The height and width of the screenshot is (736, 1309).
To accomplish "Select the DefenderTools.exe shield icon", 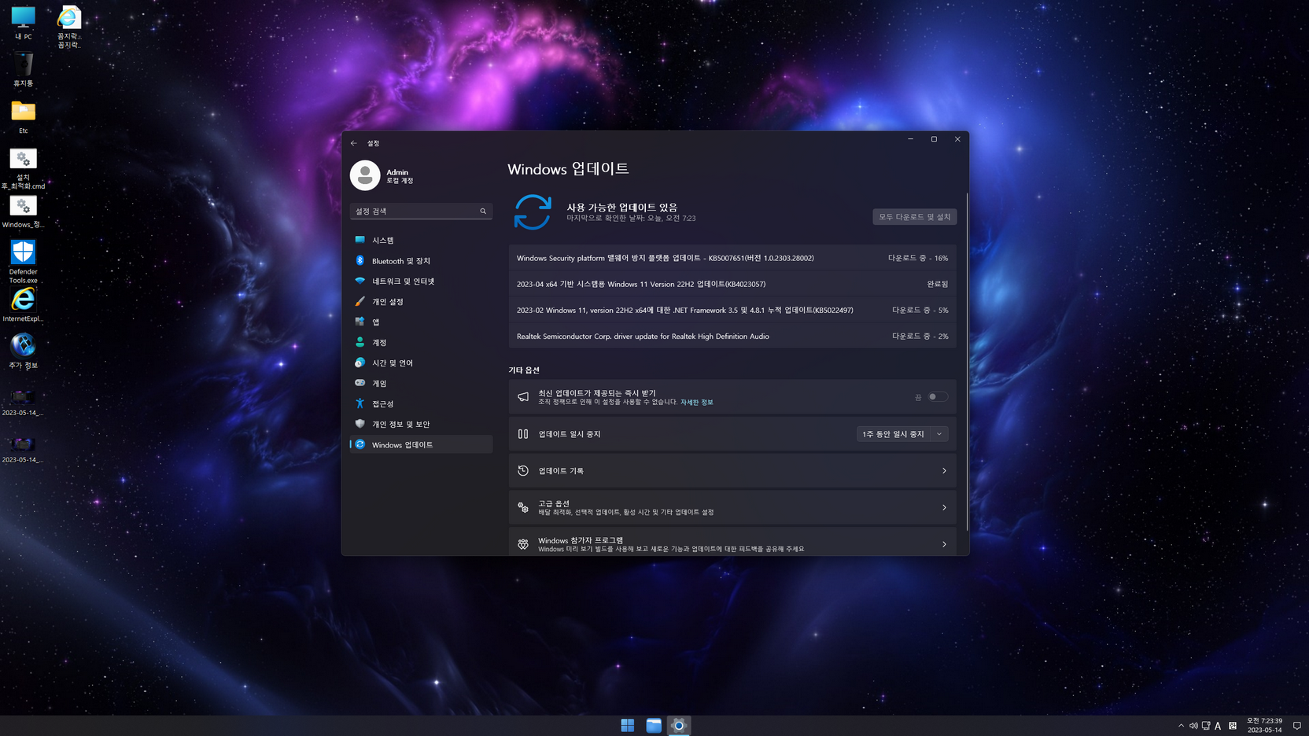I will 23,261.
